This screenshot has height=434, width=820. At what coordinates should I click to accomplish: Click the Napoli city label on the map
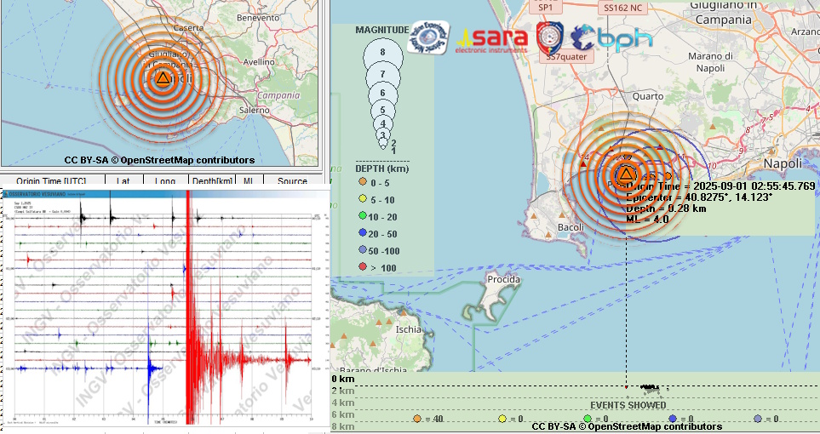pos(783,163)
